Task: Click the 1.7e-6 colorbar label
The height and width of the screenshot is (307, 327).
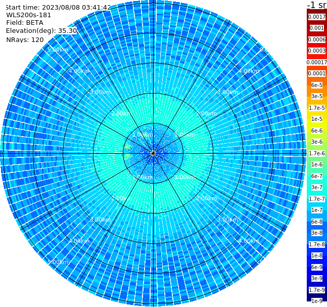Action: tap(317, 153)
